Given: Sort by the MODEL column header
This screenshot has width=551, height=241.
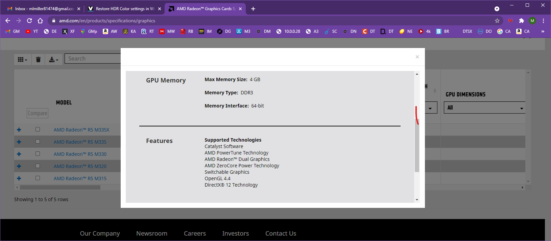Looking at the screenshot, I should (64, 102).
